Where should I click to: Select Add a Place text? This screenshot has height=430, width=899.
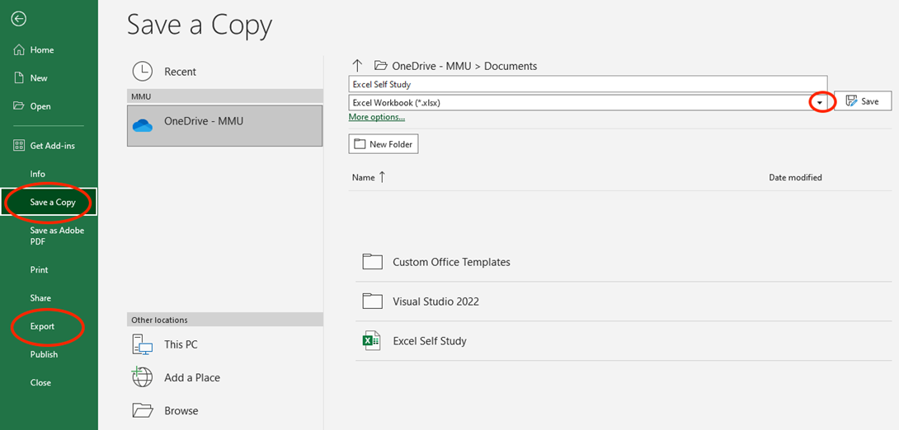click(192, 378)
